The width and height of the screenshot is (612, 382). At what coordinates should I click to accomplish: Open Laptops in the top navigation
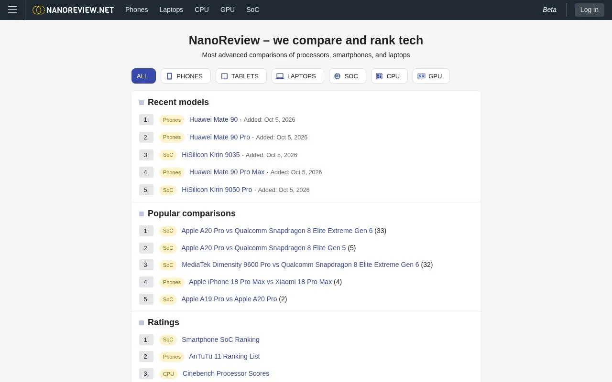pyautogui.click(x=171, y=10)
